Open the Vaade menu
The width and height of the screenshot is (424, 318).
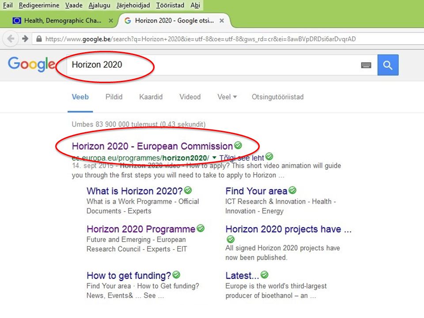tap(74, 5)
